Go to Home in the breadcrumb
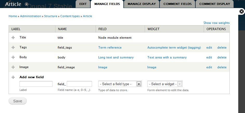 click(x=13, y=16)
